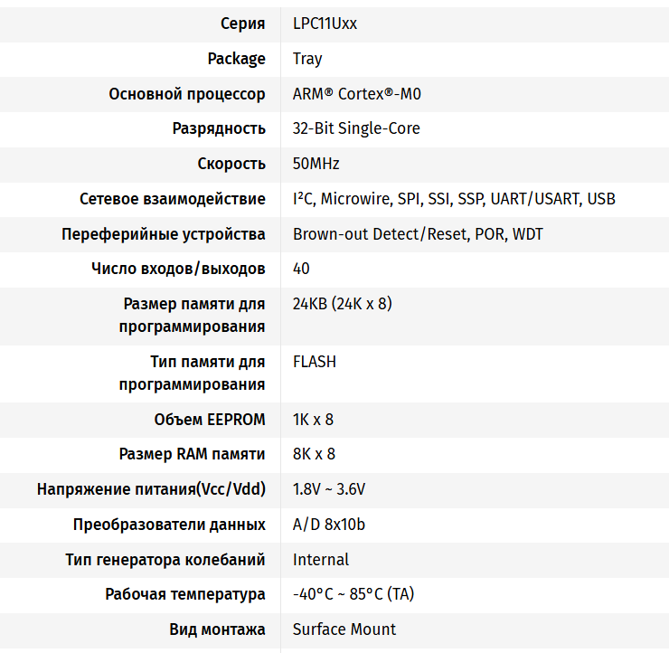Select the 8K x 8 RAM value
Screen dimensions: 669x653
[314, 454]
